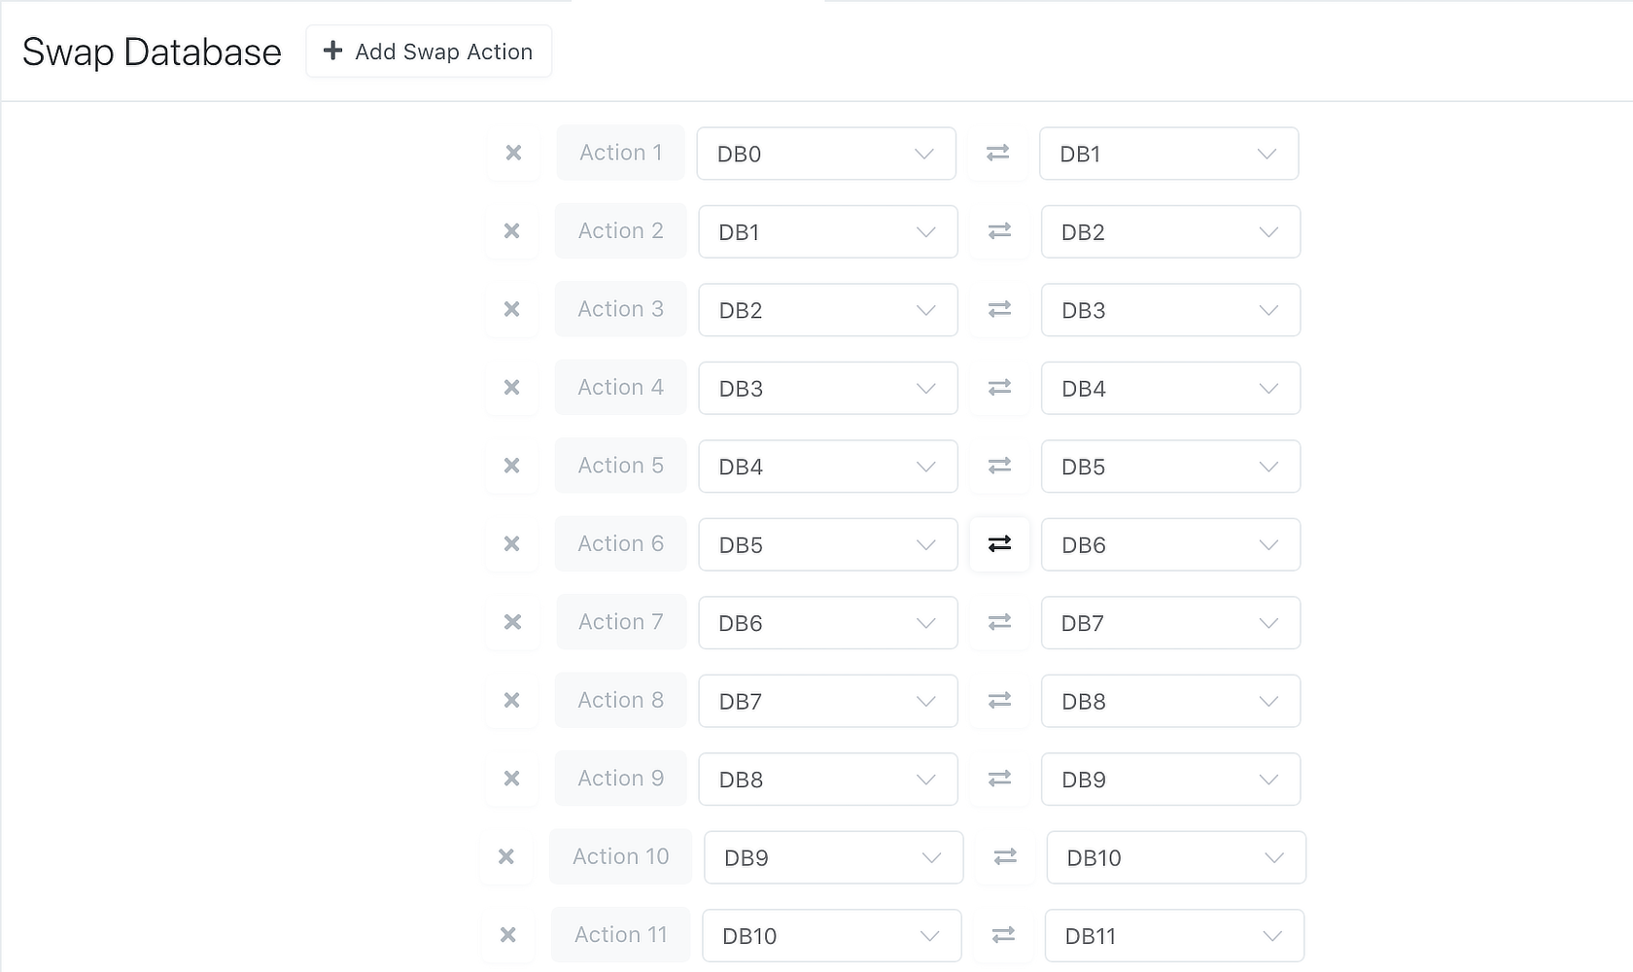The image size is (1633, 972).
Task: Open the DB11 dropdown in Action 11
Action: [1174, 936]
